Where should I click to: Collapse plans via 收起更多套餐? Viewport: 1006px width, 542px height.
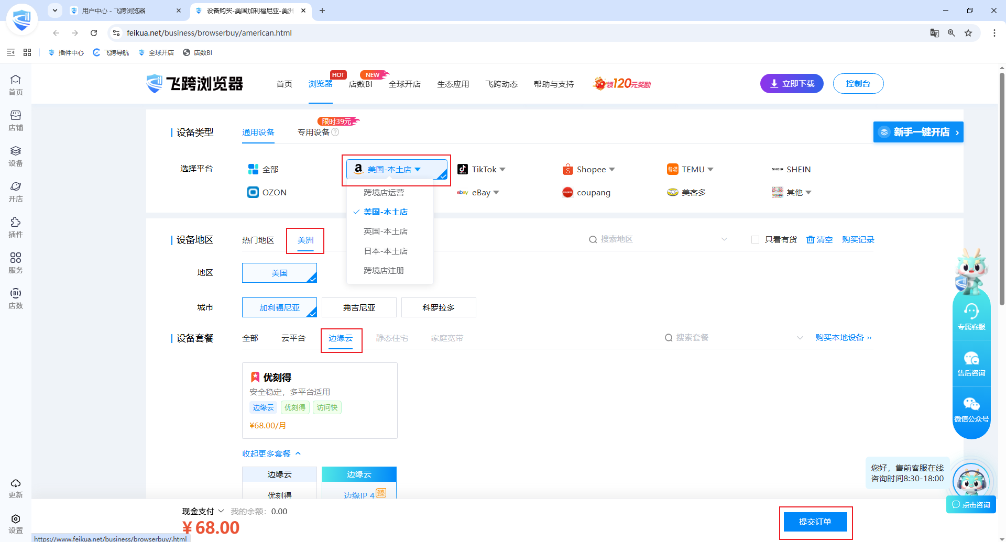pos(271,453)
